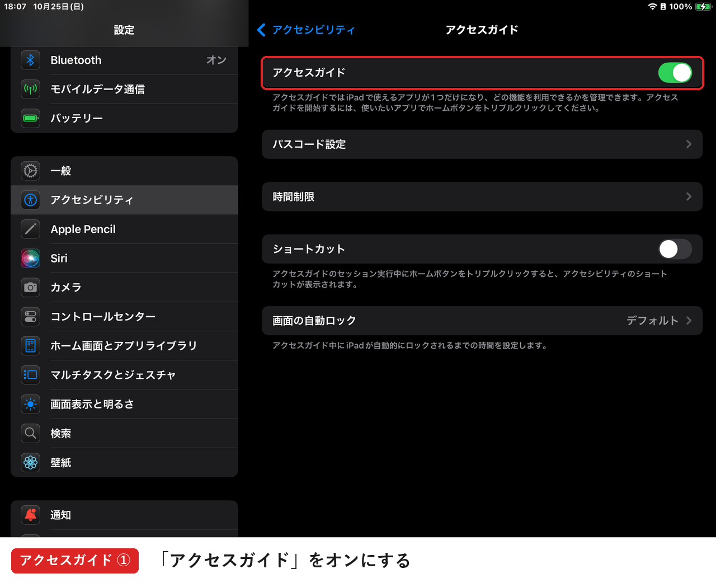Open Apple Pencil settings

[x=124, y=229]
